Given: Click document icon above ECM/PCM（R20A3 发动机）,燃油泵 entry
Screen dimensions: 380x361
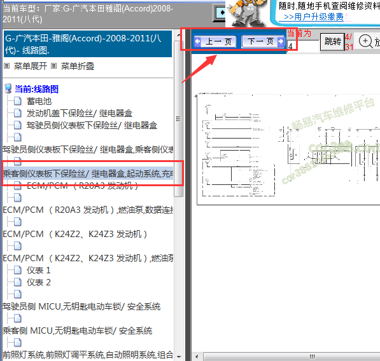Looking at the screenshot, I should (17, 198).
